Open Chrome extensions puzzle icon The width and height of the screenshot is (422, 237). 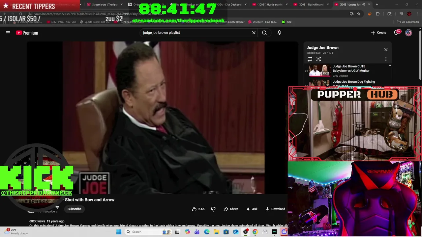point(378,14)
